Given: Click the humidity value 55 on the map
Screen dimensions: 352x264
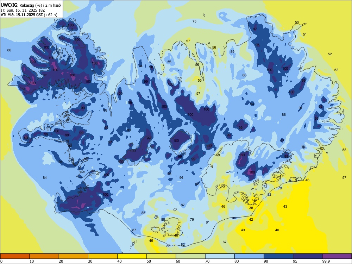Looking at the screenshot, I should pos(200,80).
